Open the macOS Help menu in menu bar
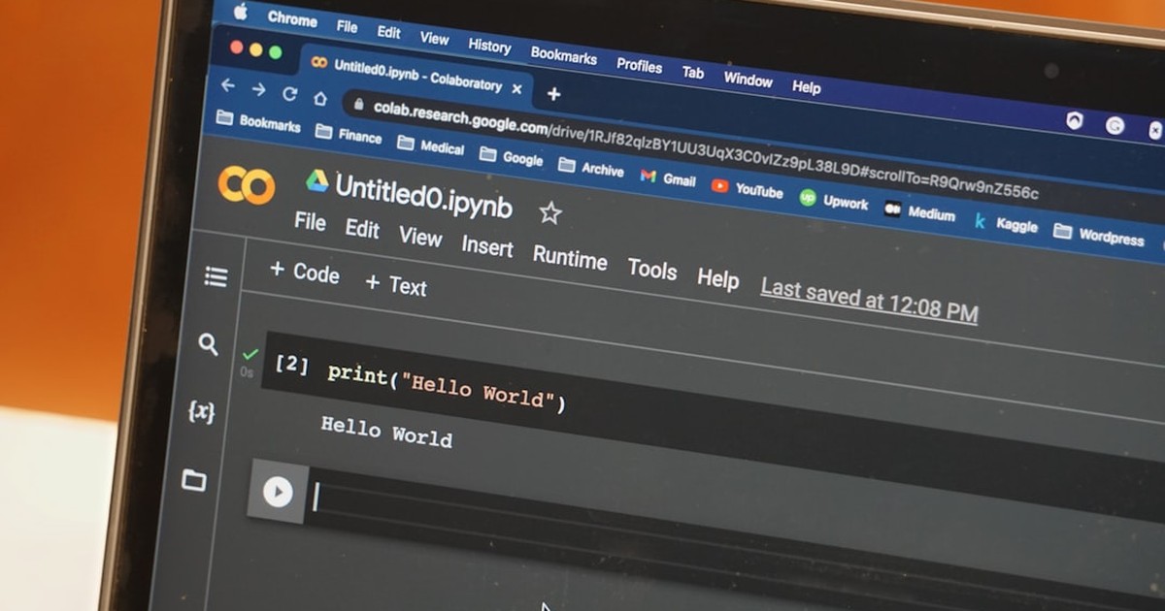 [x=806, y=87]
